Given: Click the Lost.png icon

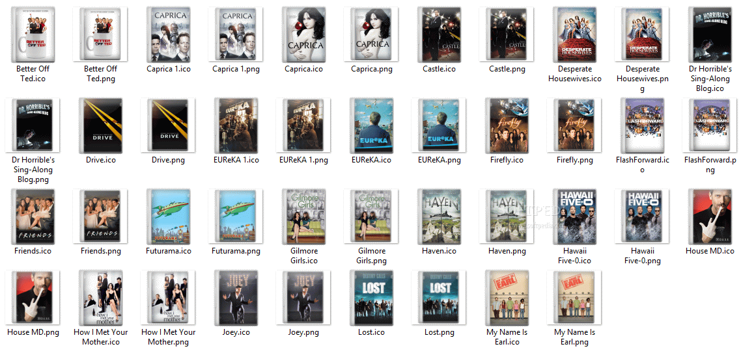Looking at the screenshot, I should coord(439,298).
